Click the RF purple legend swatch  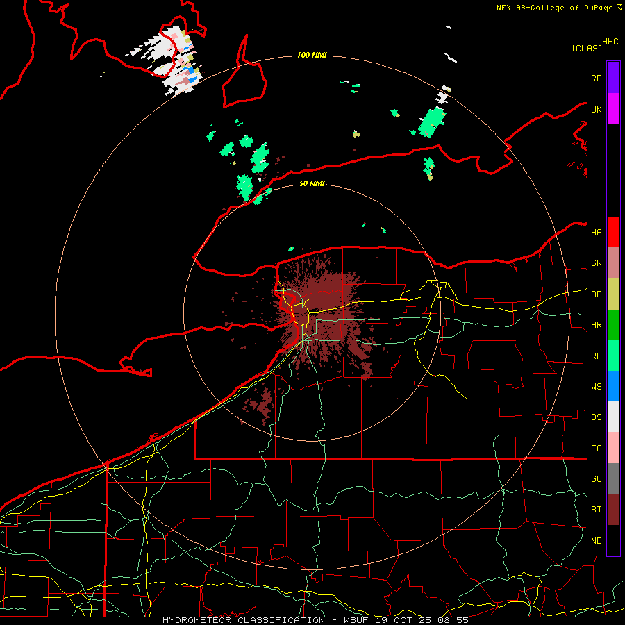coord(613,78)
